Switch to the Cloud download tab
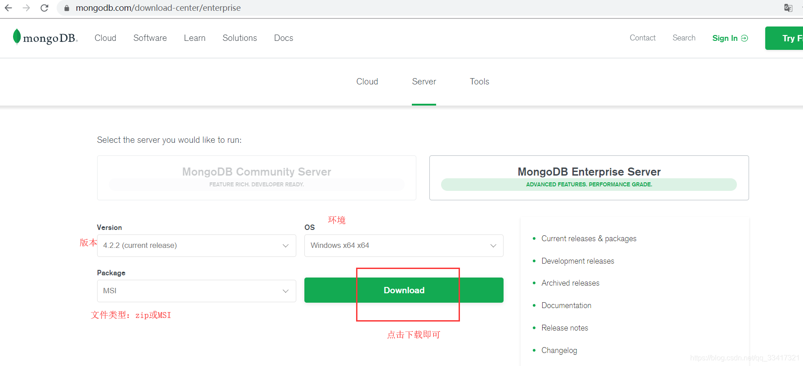The image size is (803, 366). 367,81
